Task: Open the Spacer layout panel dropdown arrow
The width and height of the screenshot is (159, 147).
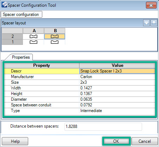Action: (x=146, y=23)
